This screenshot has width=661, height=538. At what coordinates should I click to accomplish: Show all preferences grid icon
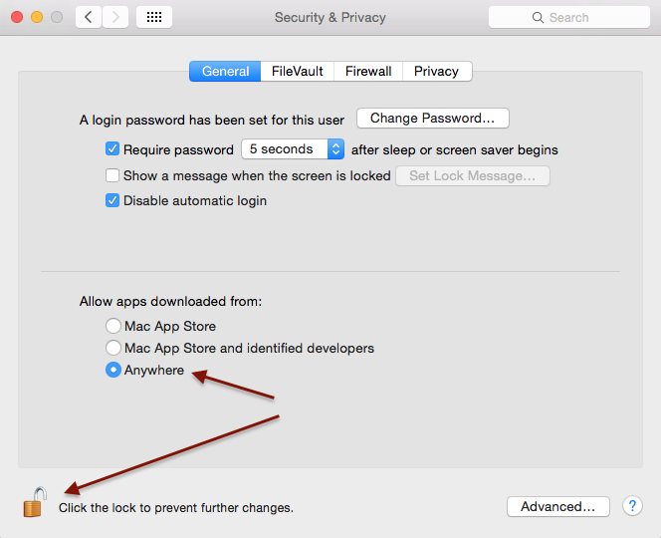pyautogui.click(x=154, y=17)
